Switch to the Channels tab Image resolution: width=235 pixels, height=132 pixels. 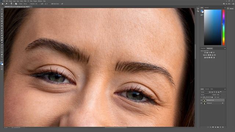(207, 89)
